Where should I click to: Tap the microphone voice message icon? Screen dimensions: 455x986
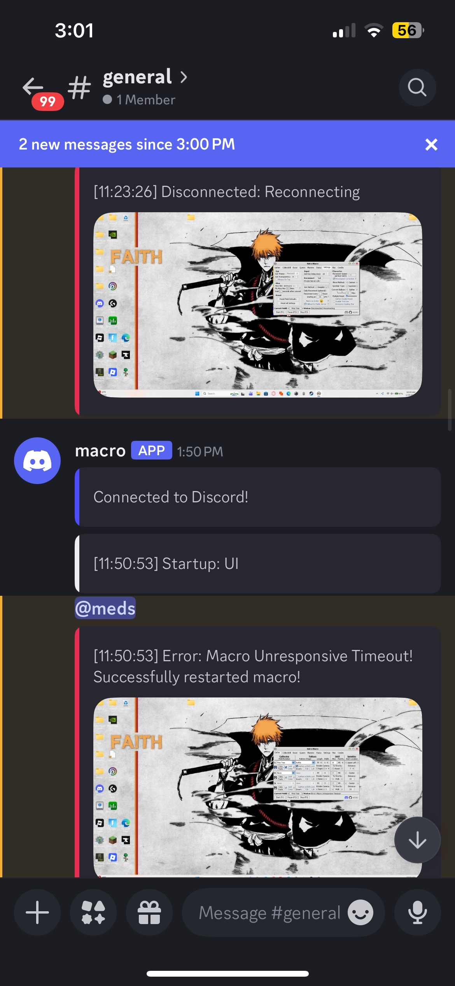coord(417,912)
